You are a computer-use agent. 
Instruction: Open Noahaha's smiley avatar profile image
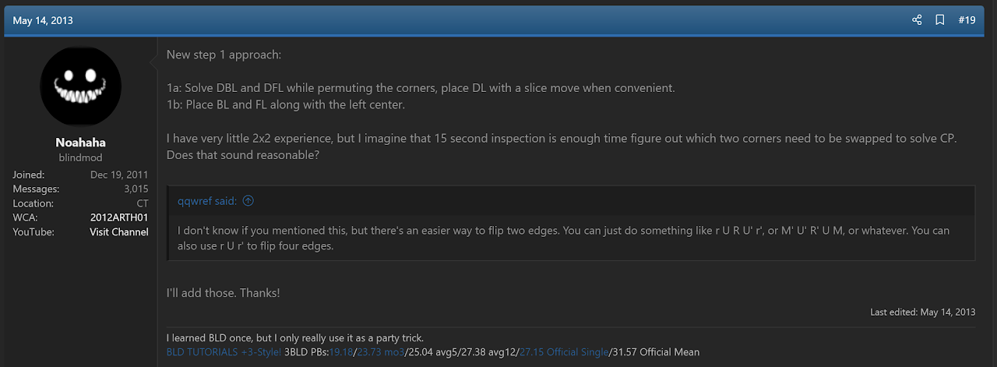coord(80,83)
